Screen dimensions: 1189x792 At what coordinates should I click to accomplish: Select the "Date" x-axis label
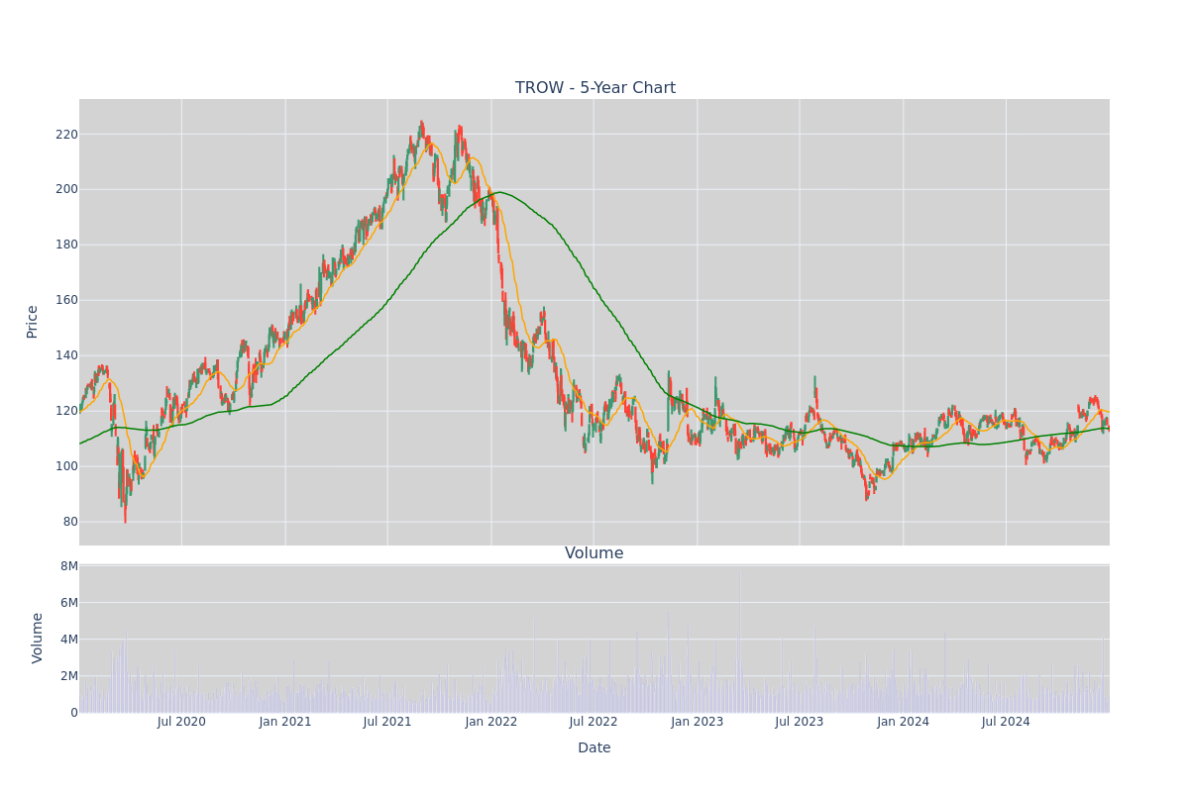(x=594, y=748)
